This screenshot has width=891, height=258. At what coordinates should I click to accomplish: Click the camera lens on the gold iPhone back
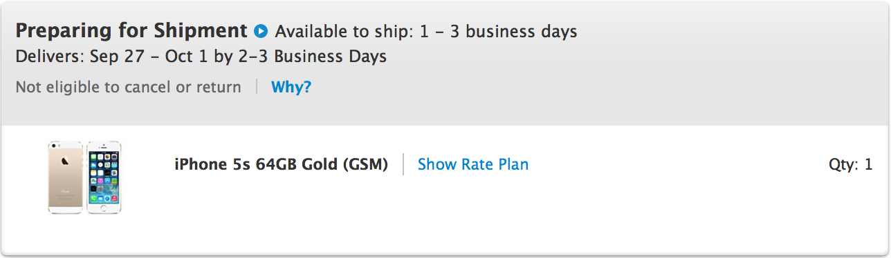click(x=54, y=146)
